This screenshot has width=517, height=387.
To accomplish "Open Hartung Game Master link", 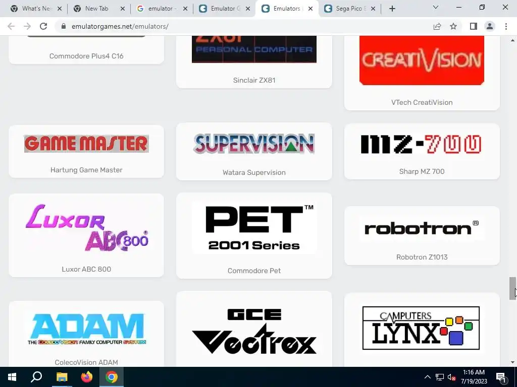I will (86, 170).
